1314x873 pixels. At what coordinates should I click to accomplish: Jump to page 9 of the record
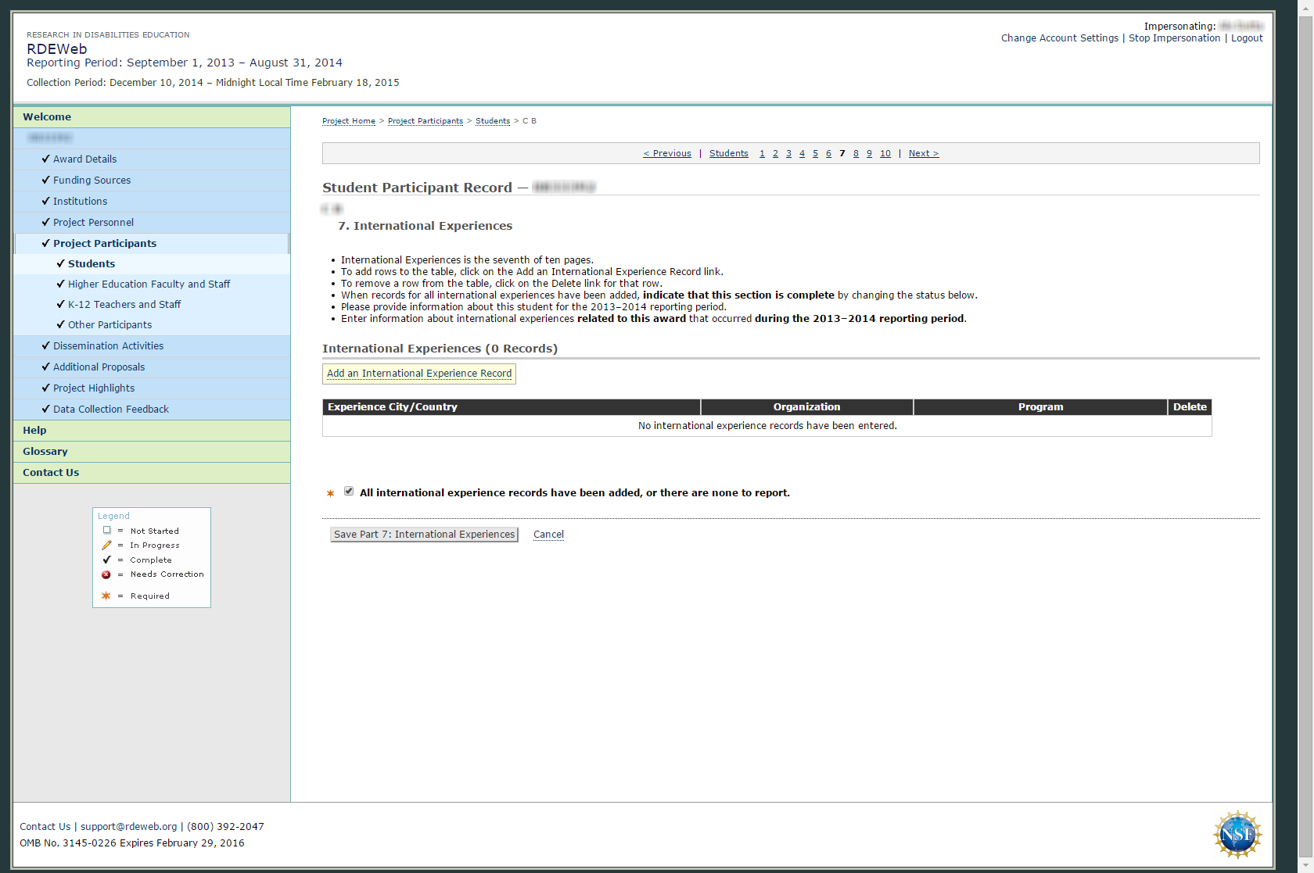[869, 154]
